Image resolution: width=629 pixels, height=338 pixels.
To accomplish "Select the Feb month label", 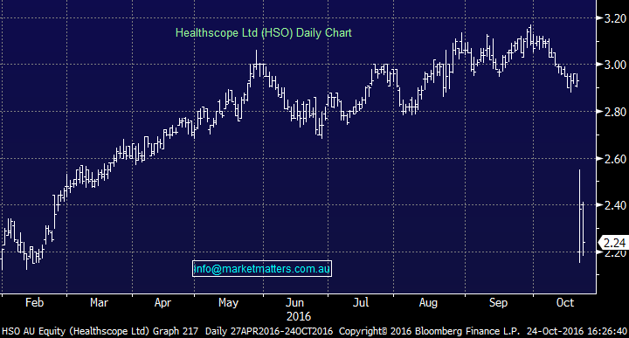I will tap(34, 302).
